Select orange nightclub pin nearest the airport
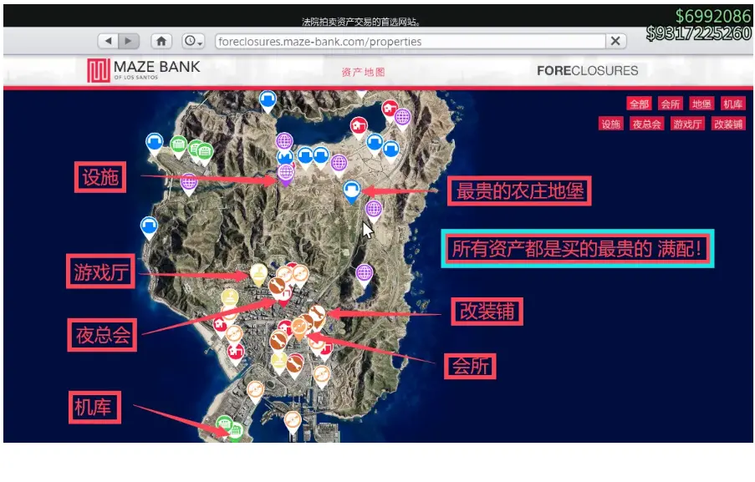755x482 pixels. [255, 391]
